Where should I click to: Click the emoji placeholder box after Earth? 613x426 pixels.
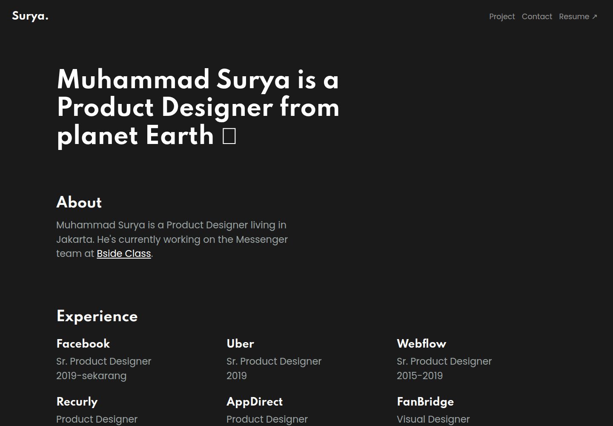coord(229,136)
